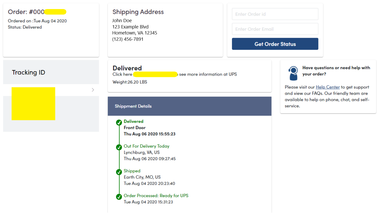The image size is (389, 221).
Task: Click the checkmark icon beside Shipped step
Action: pyautogui.click(x=119, y=172)
